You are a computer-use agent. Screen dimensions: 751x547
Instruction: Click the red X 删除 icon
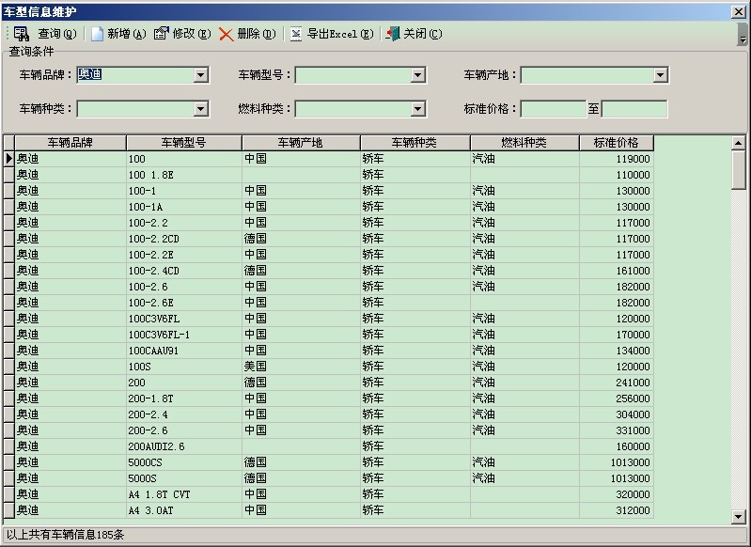click(226, 34)
